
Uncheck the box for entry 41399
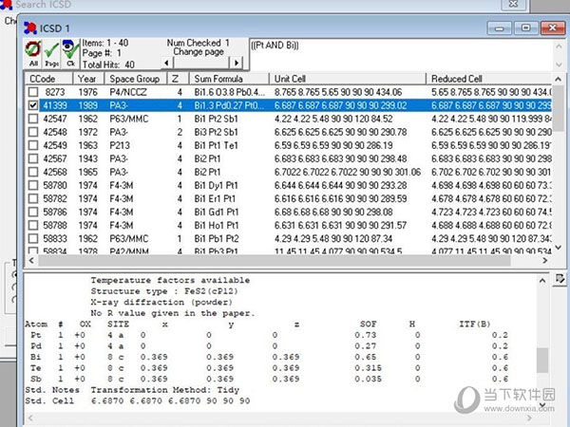pyautogui.click(x=33, y=105)
